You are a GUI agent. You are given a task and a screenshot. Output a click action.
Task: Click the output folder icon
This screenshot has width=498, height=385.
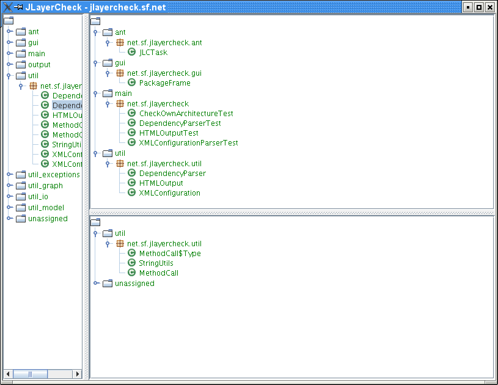21,65
